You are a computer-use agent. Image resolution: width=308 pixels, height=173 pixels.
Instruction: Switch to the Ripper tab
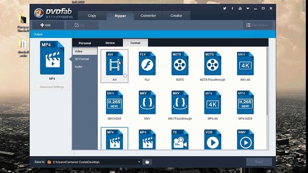pyautogui.click(x=120, y=16)
